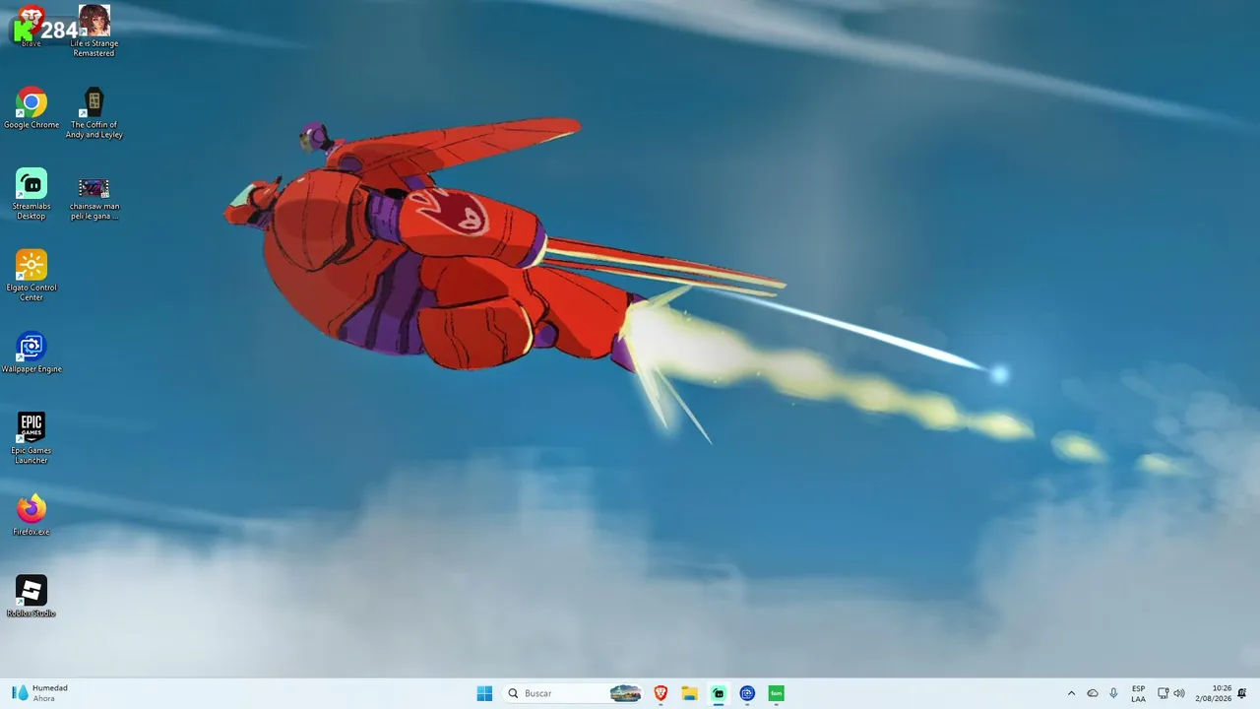Select the Wallpaper Engine desktop icon
The height and width of the screenshot is (709, 1260).
coord(31,353)
